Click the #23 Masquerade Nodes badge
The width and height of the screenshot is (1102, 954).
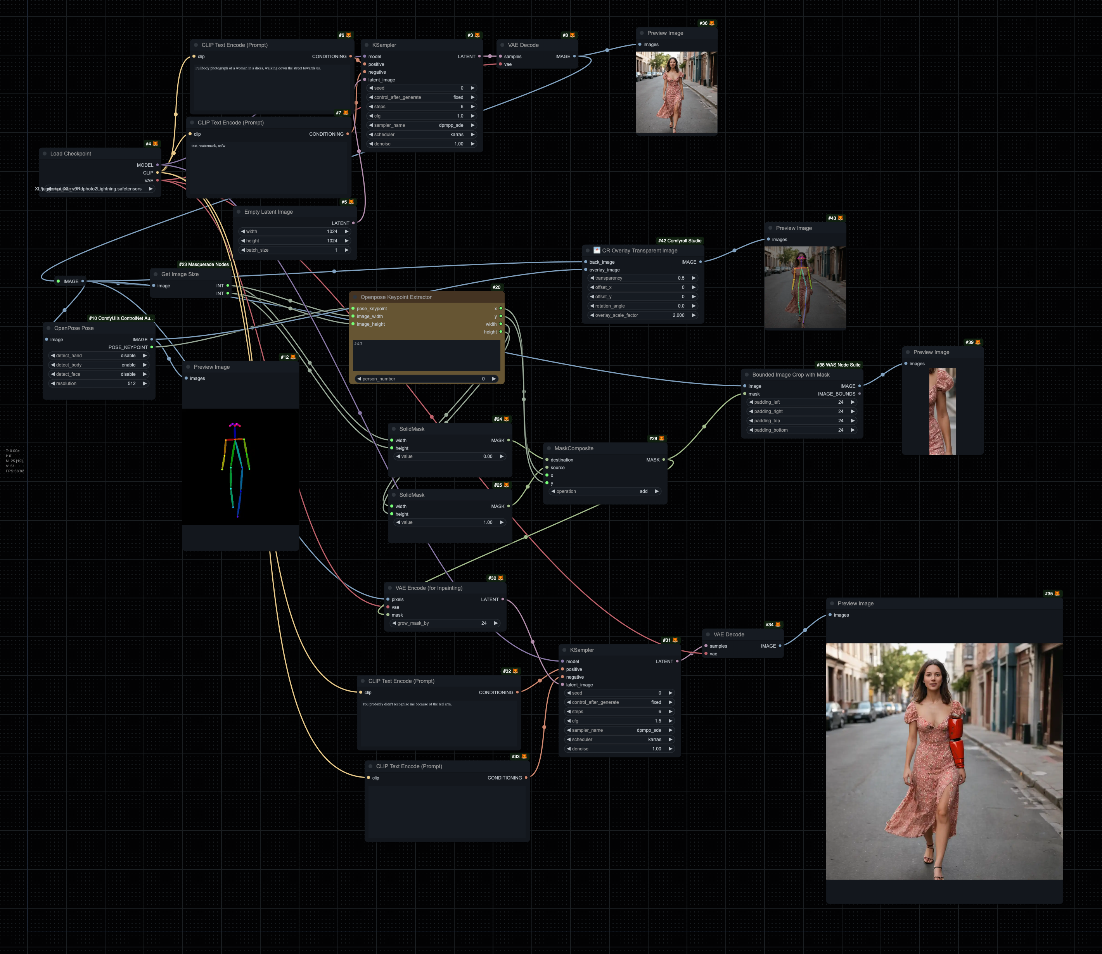(x=204, y=264)
